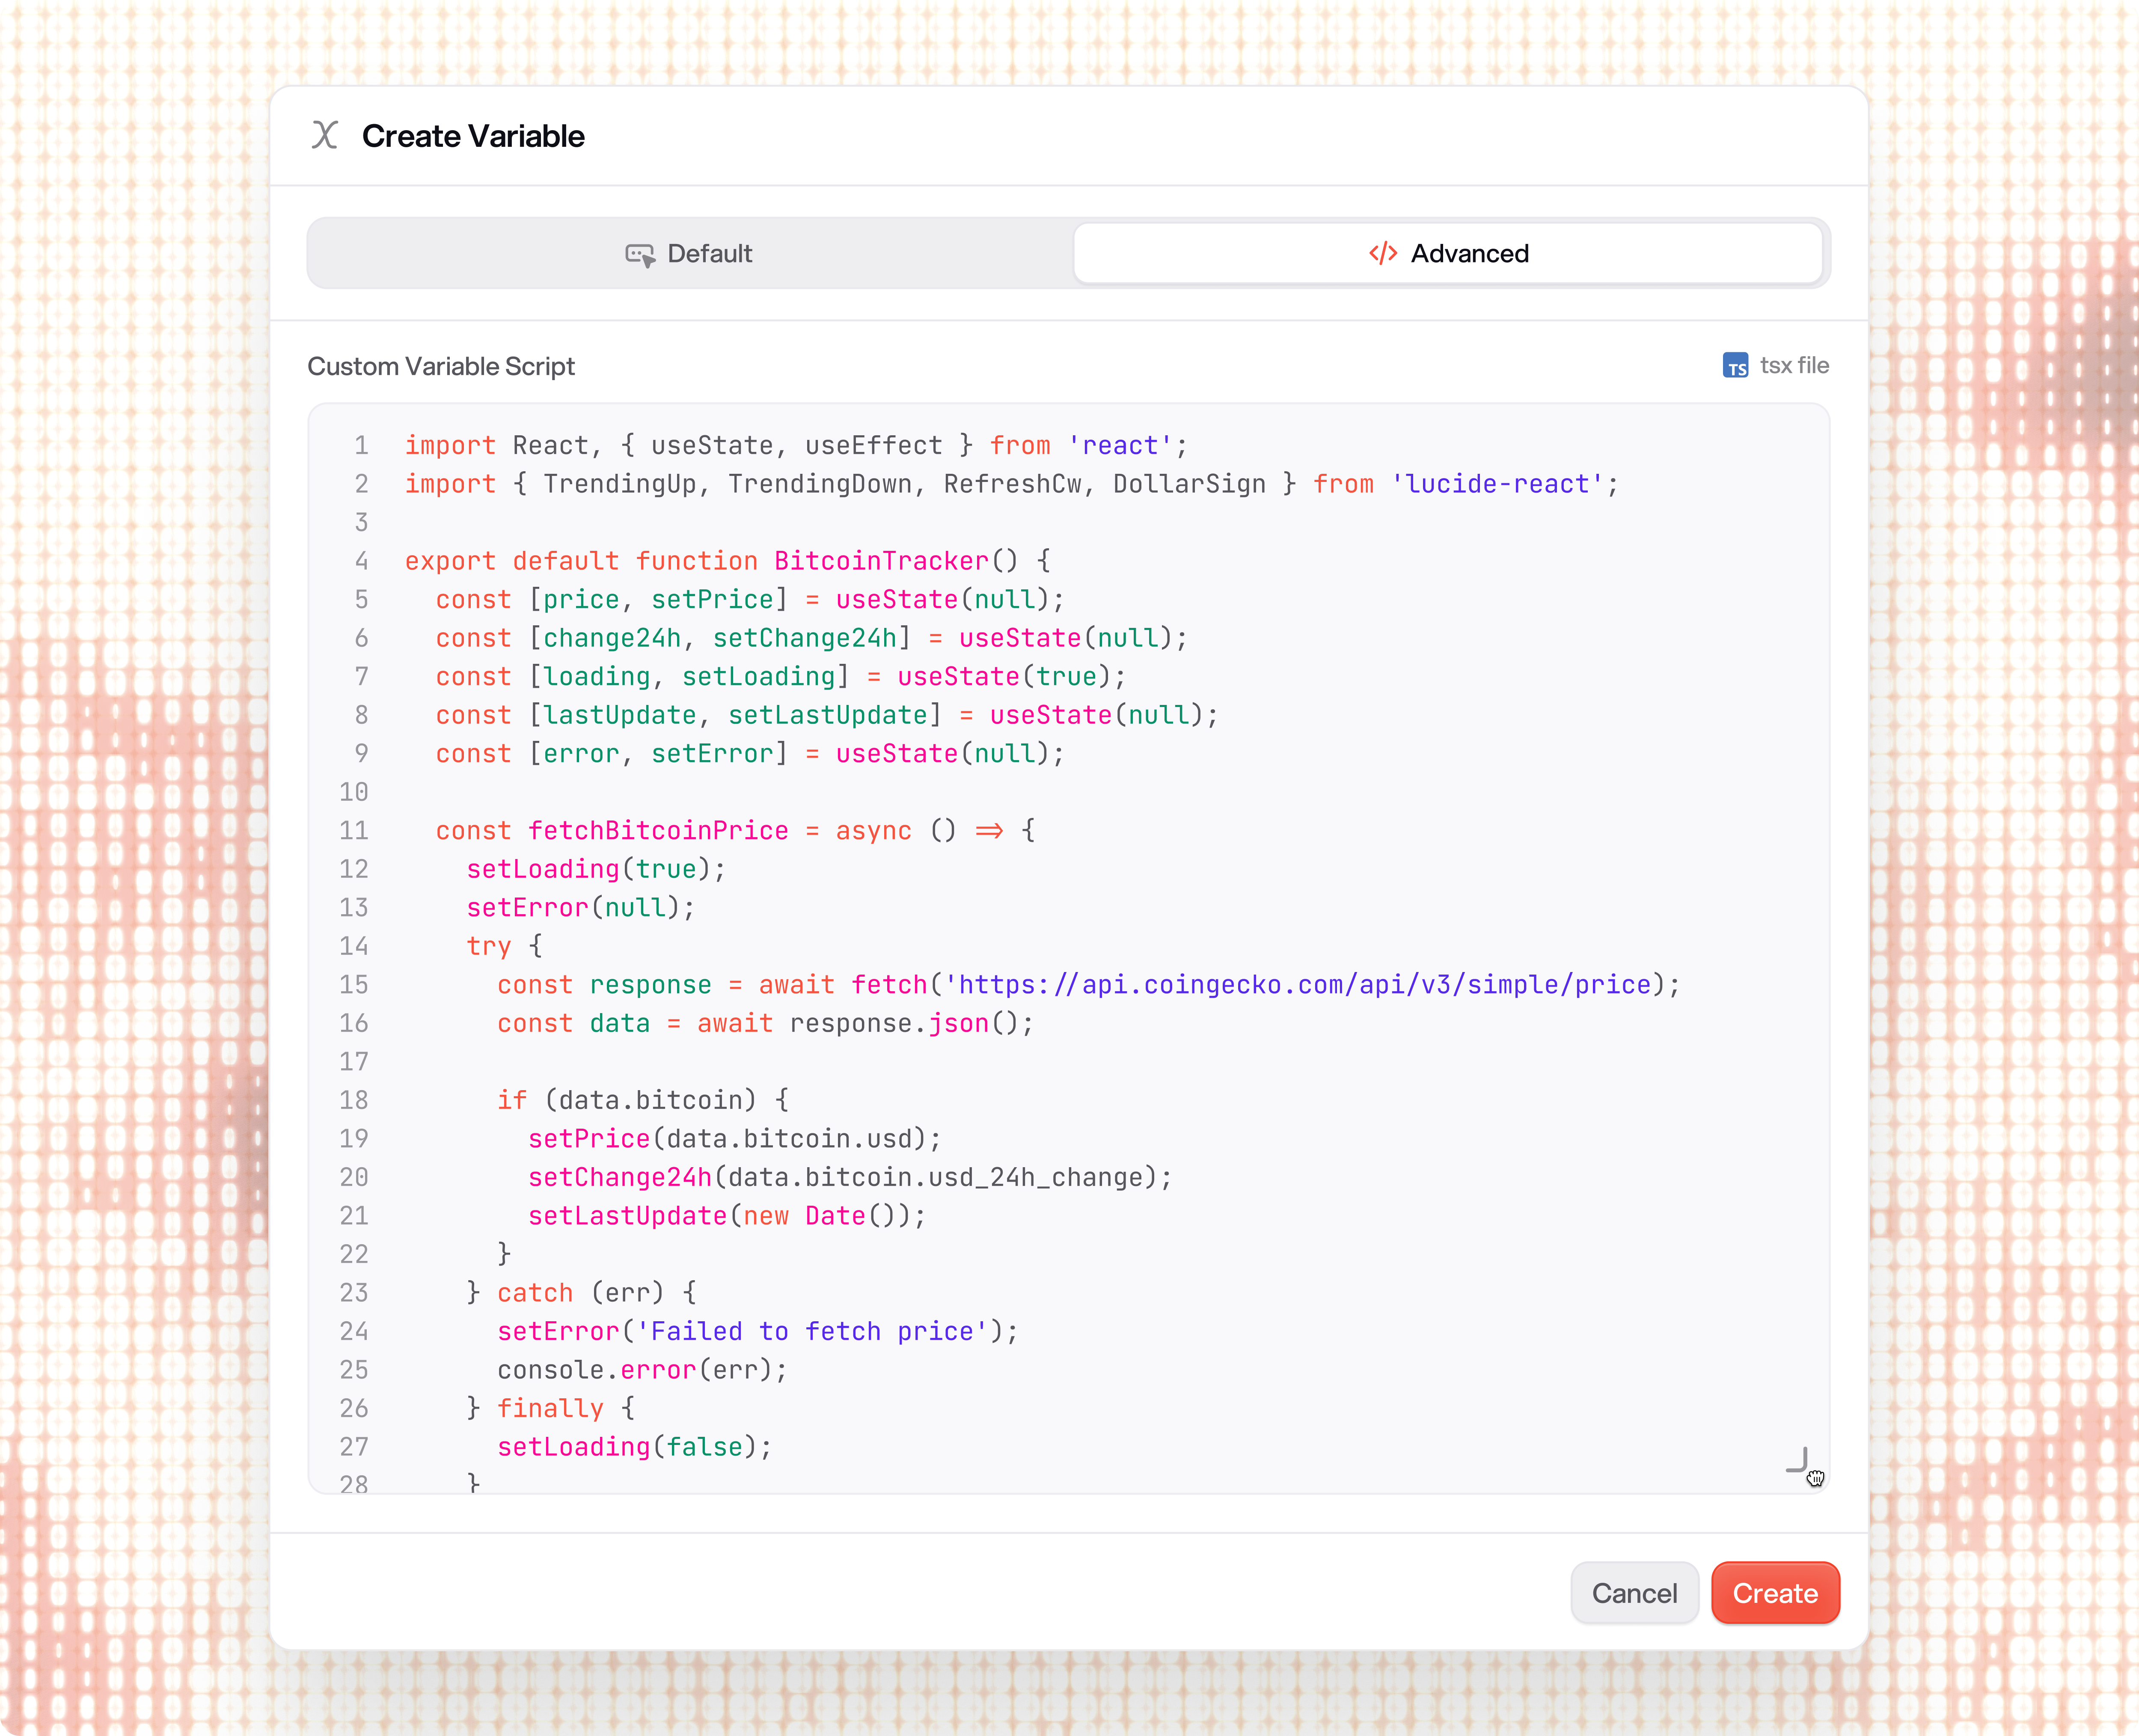This screenshot has height=1736, width=2139.
Task: Select the Advanced tab
Action: pyautogui.click(x=1448, y=254)
